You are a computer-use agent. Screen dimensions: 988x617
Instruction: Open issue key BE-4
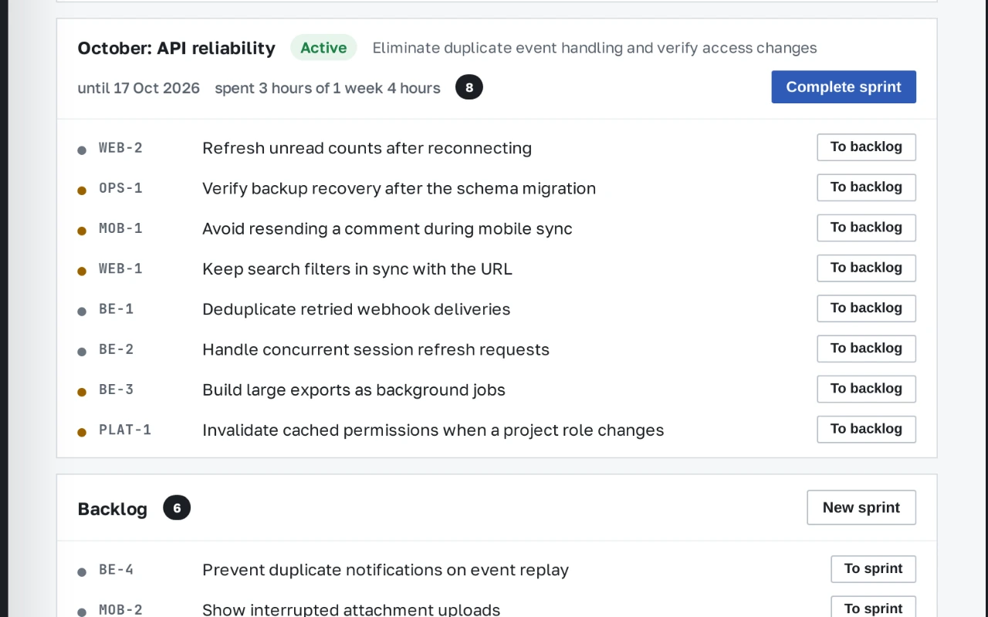(117, 569)
